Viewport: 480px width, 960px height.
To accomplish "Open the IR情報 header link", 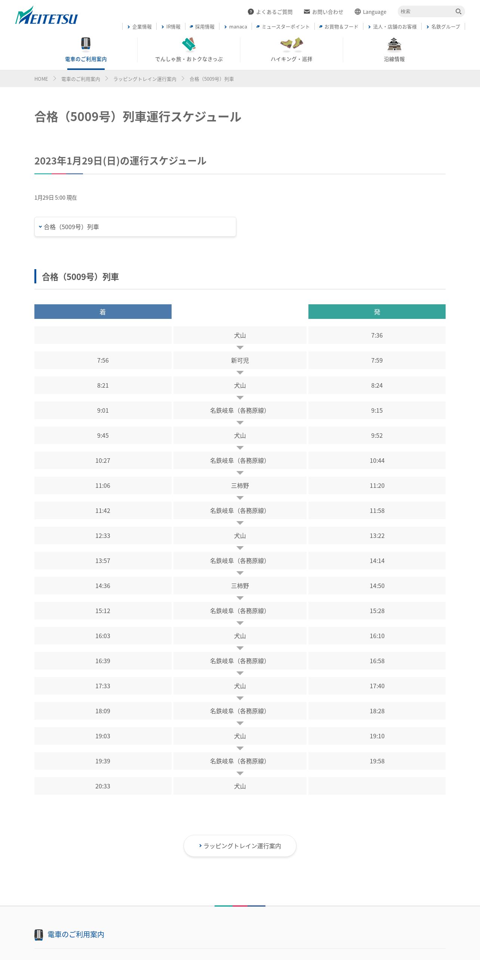I will pos(171,27).
